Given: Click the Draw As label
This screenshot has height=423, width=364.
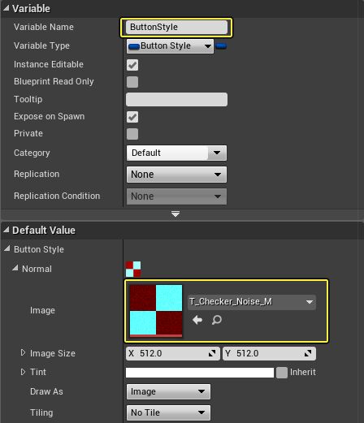Looking at the screenshot, I should 46,391.
